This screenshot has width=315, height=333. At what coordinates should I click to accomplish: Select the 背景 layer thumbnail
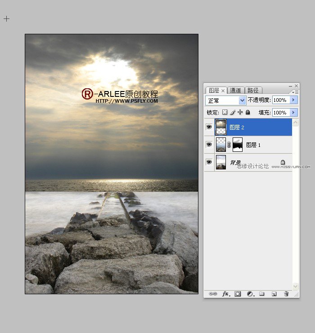(221, 162)
